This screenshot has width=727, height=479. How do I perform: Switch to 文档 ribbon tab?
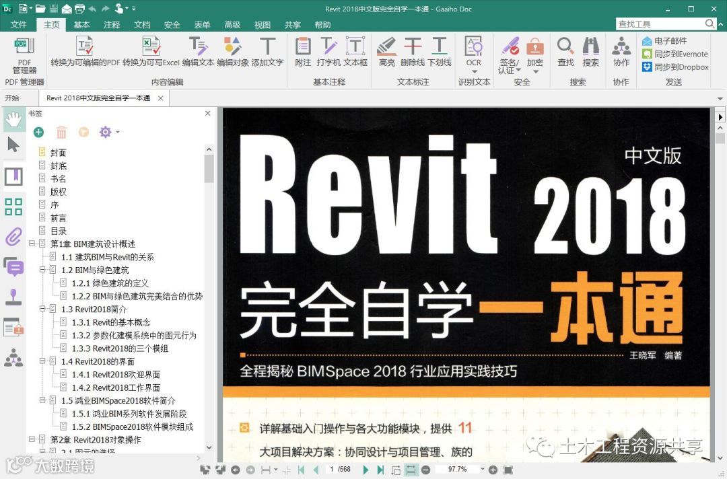(142, 24)
